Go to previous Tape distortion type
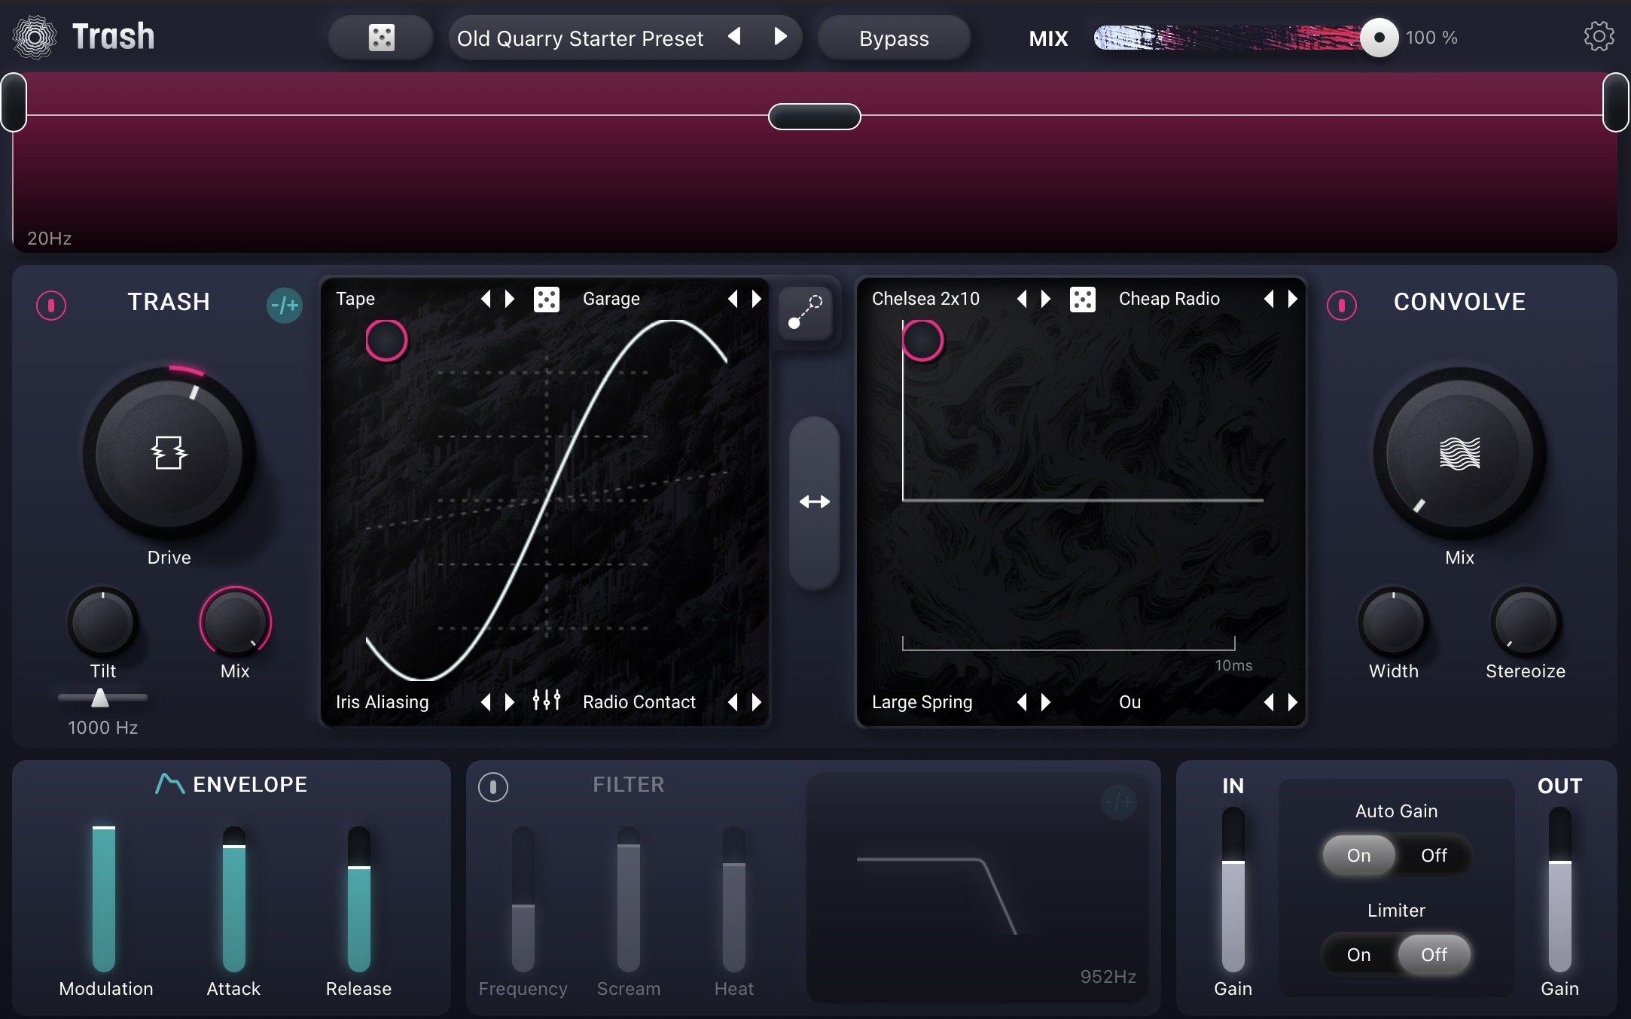Viewport: 1631px width, 1019px height. pos(486,299)
